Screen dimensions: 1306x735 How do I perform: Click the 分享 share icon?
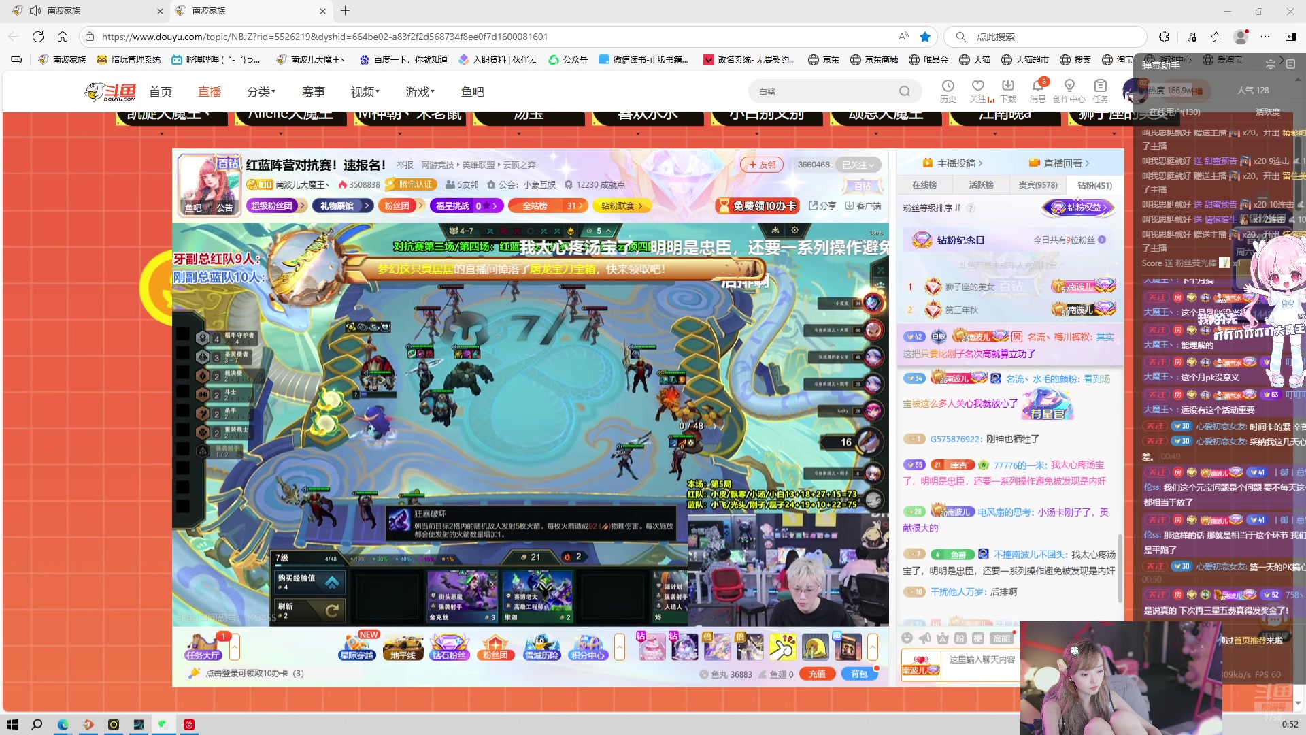[x=822, y=206]
